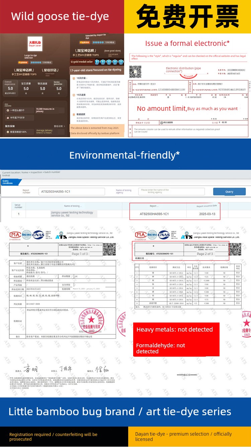Click the Dayan zaran store logo

35,44
